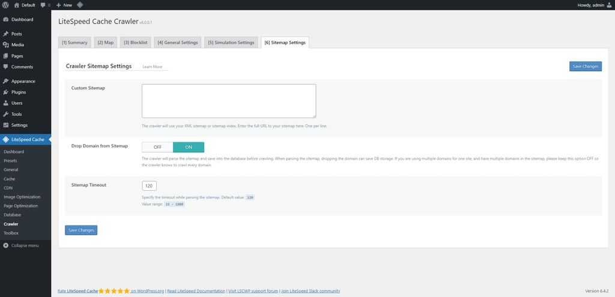Open the WordPress logo menu
Viewport: 615px width, 297px height.
click(5, 5)
